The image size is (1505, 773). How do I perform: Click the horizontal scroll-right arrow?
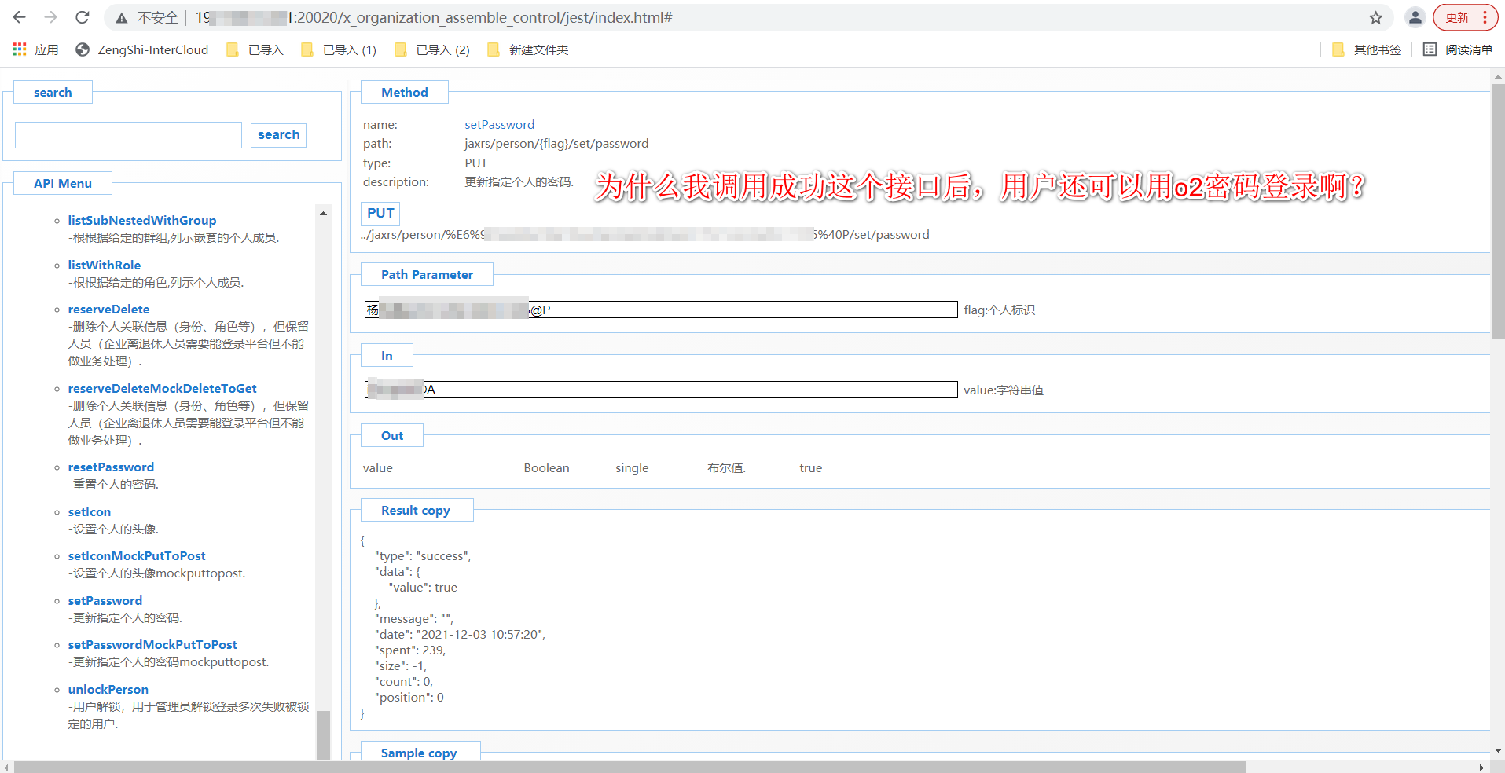tap(1481, 767)
